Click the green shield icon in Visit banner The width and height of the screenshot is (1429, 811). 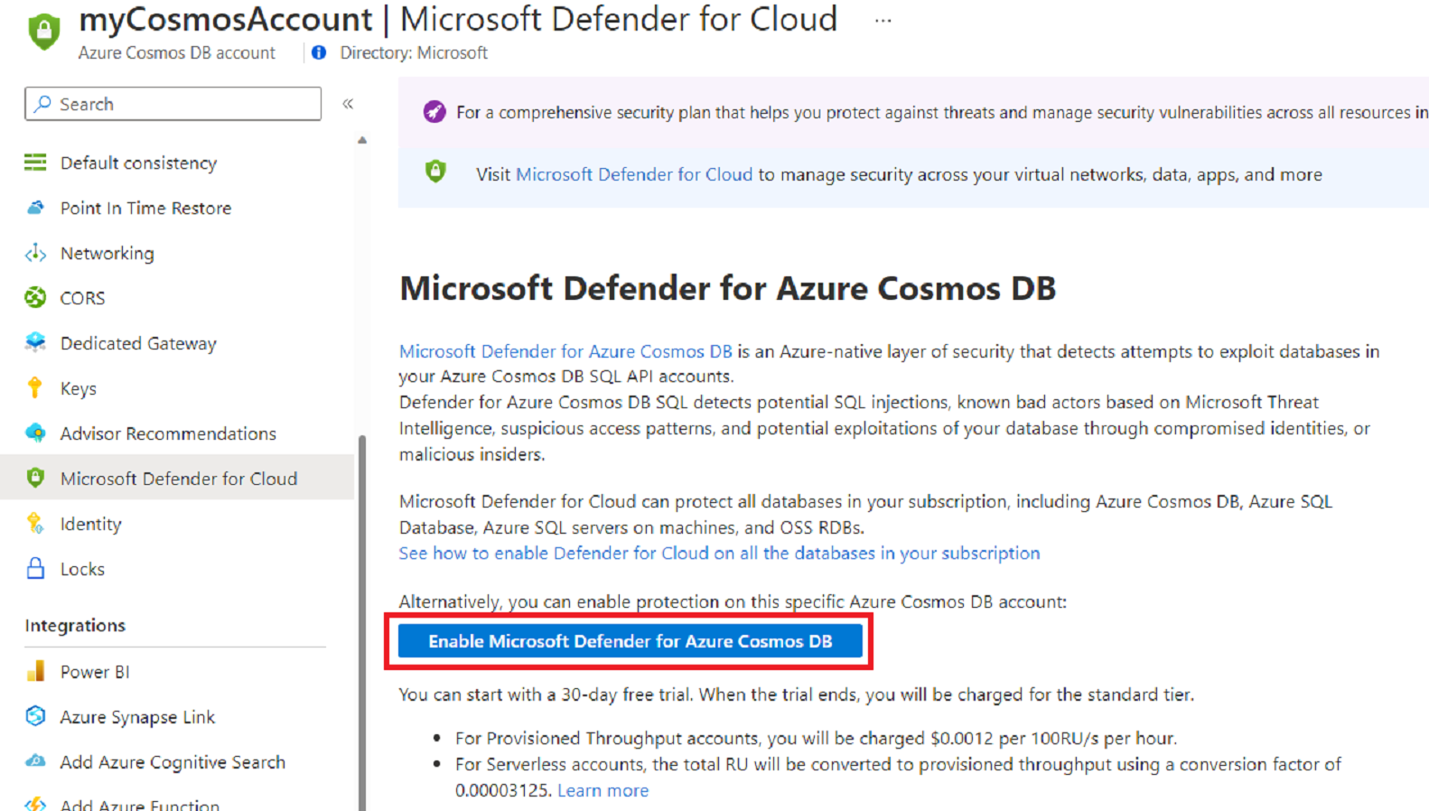coord(435,172)
